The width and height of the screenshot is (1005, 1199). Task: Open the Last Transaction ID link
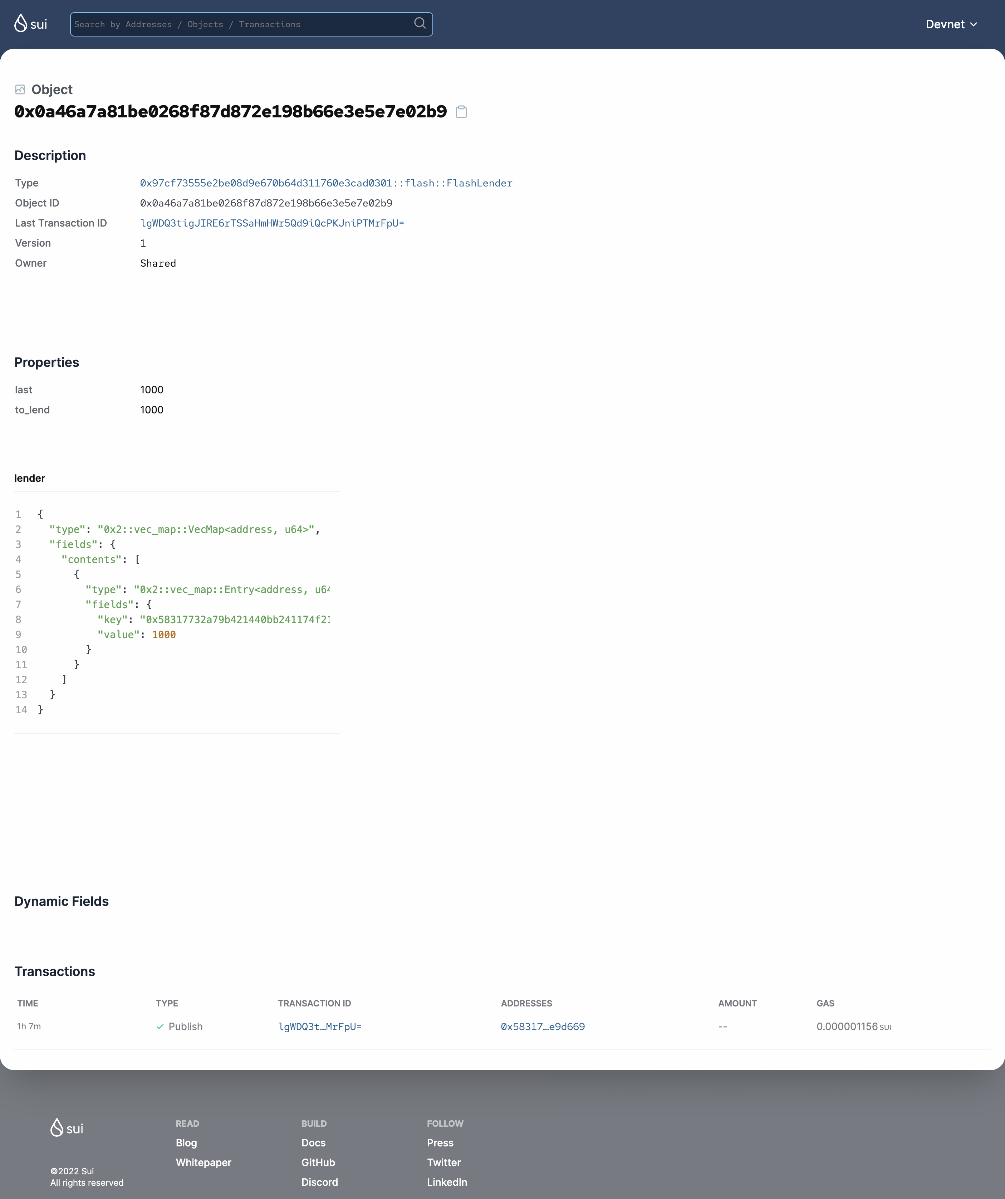272,223
